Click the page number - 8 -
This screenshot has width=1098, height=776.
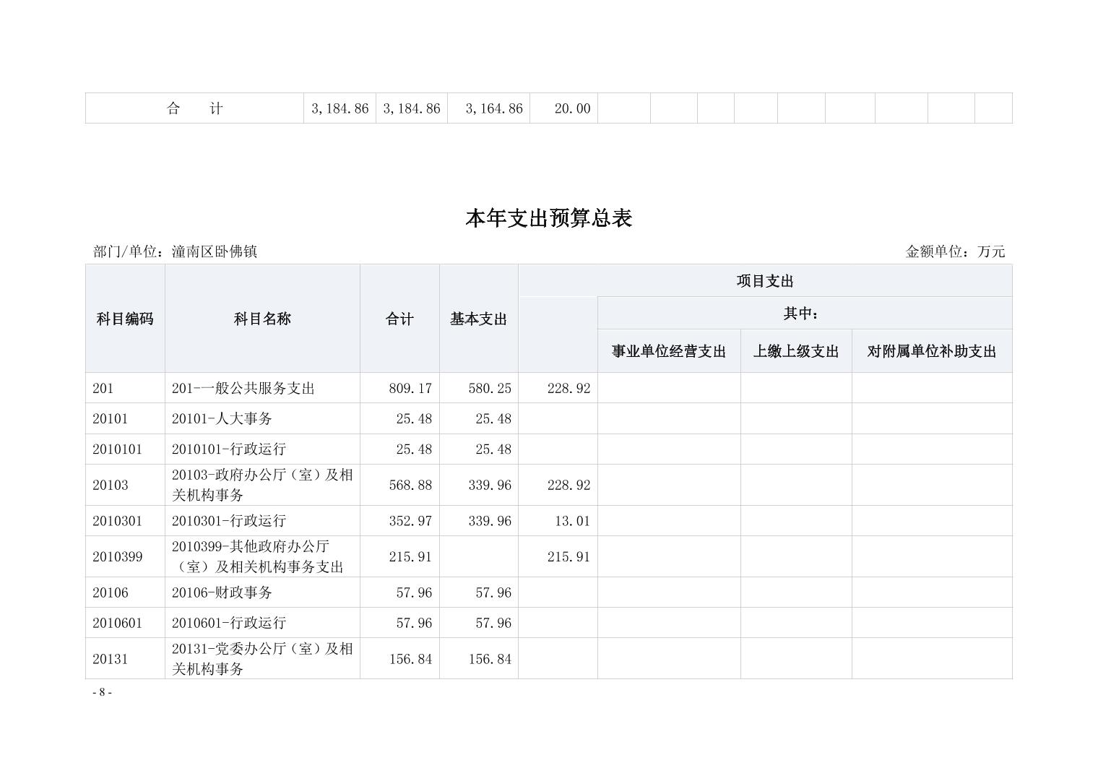coord(102,692)
